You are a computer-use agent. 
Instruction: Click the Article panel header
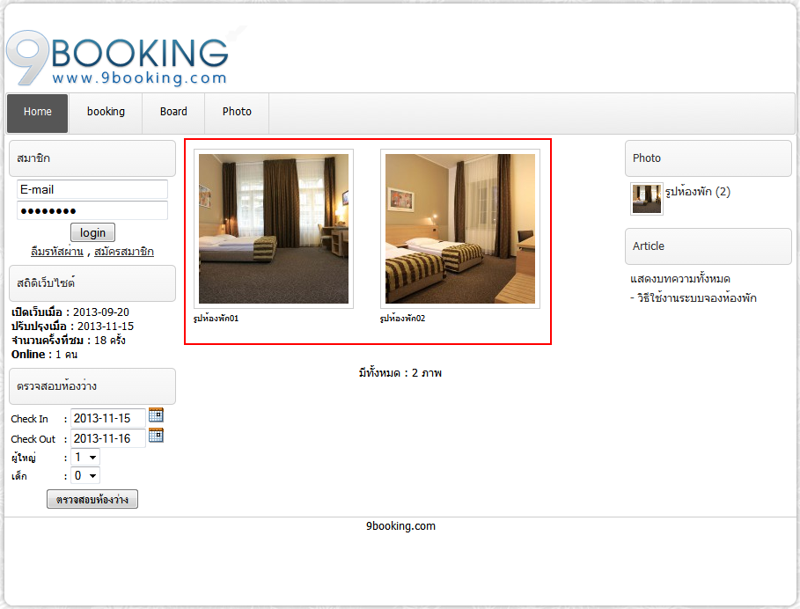coord(708,246)
